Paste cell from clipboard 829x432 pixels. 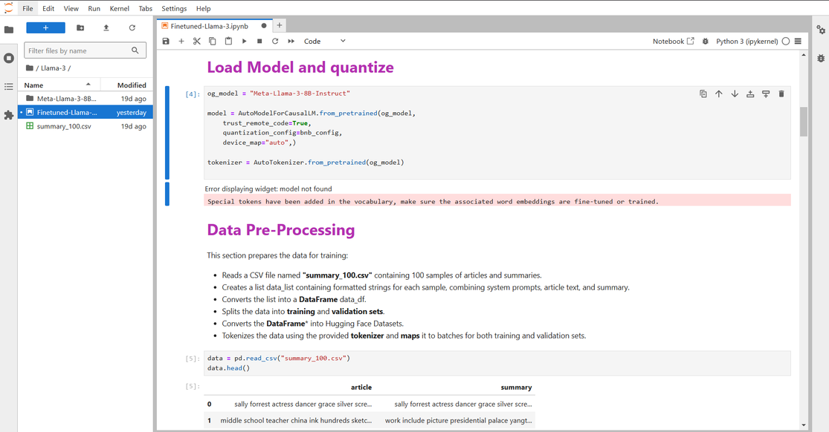[228, 41]
